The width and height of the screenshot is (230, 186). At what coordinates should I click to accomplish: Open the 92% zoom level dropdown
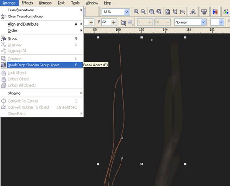pos(126,12)
